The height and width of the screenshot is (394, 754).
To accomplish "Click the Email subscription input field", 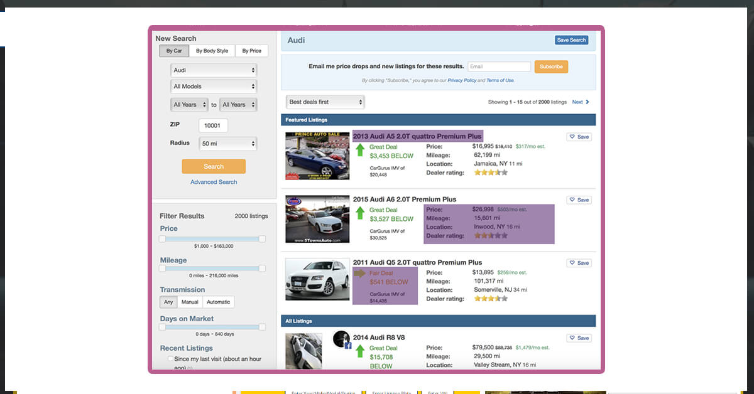I will tap(500, 67).
